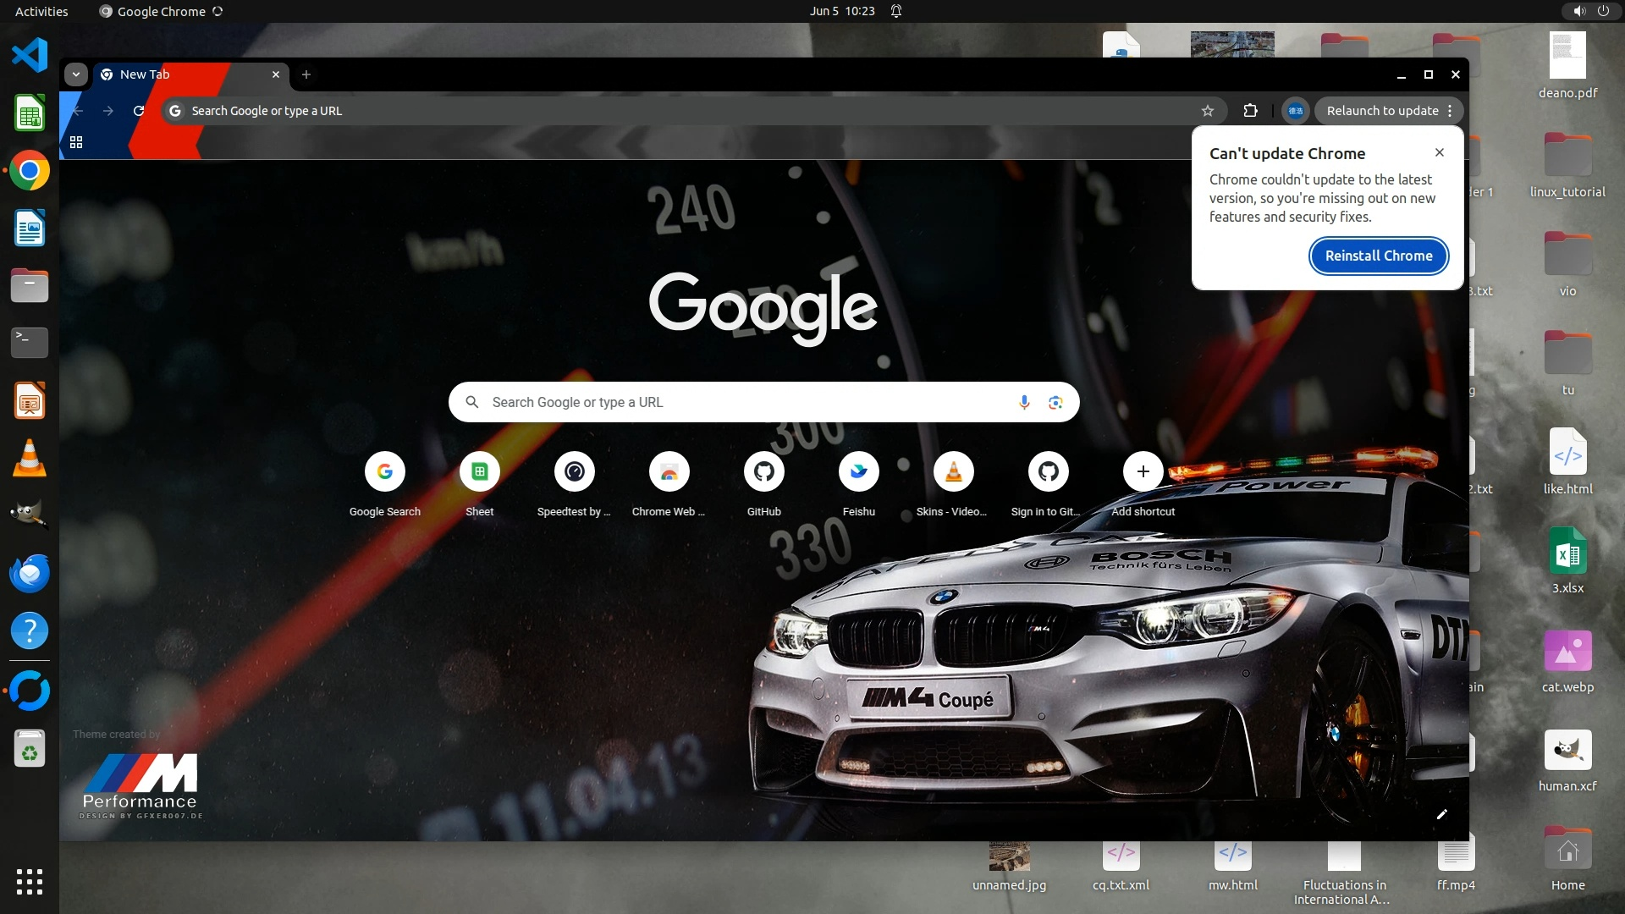Open the Feishu shortcut
Viewport: 1625px width, 914px height.
click(x=858, y=472)
